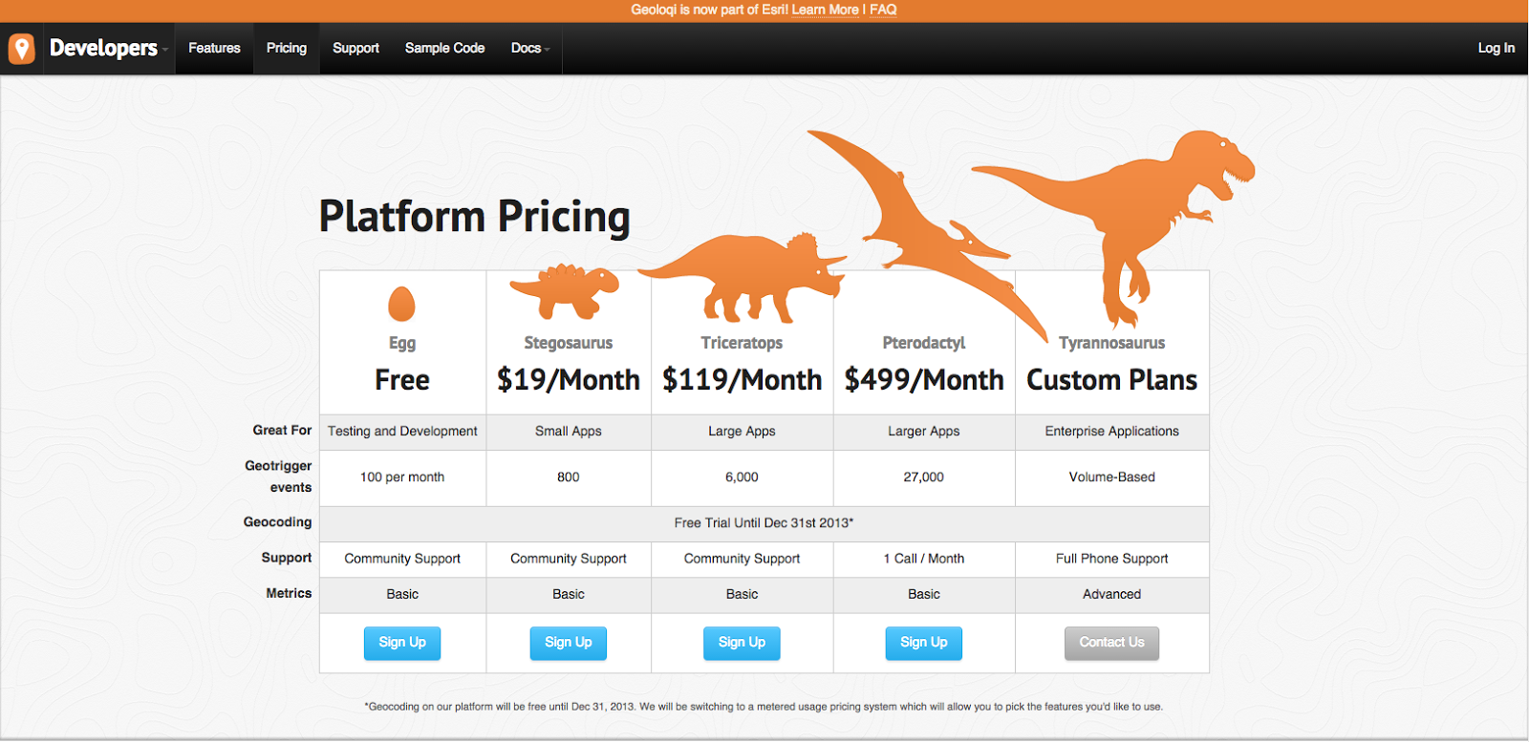Click the Triceratops plan name
The width and height of the screenshot is (1529, 742).
tap(742, 343)
